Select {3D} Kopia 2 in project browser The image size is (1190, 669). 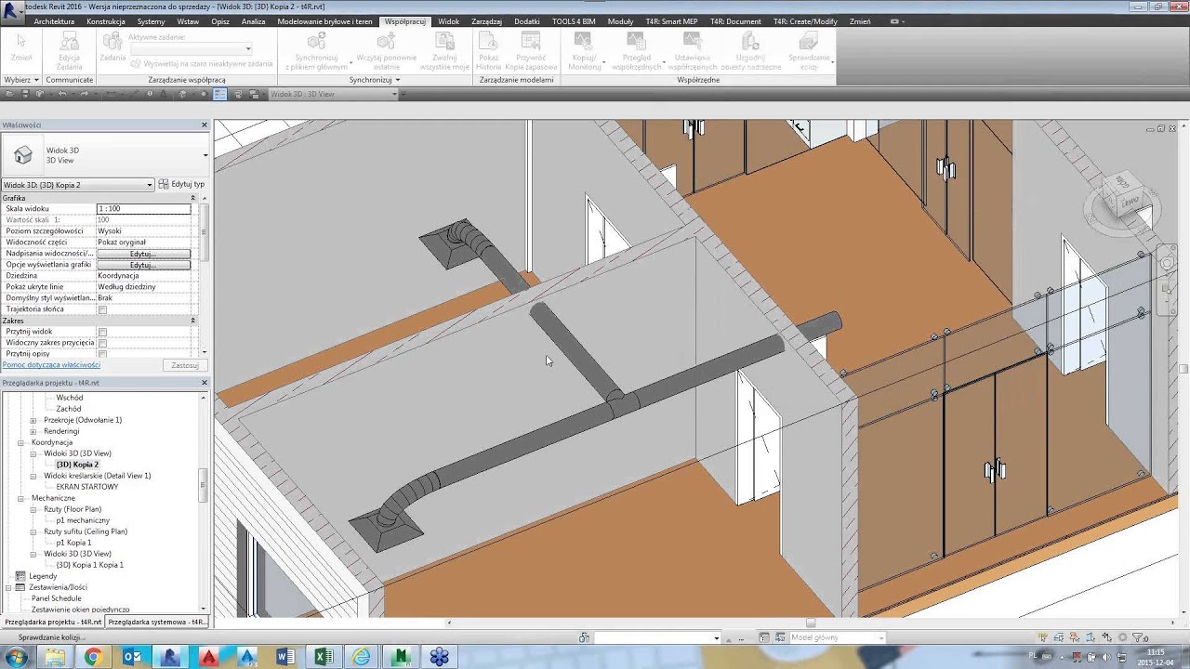tap(77, 465)
